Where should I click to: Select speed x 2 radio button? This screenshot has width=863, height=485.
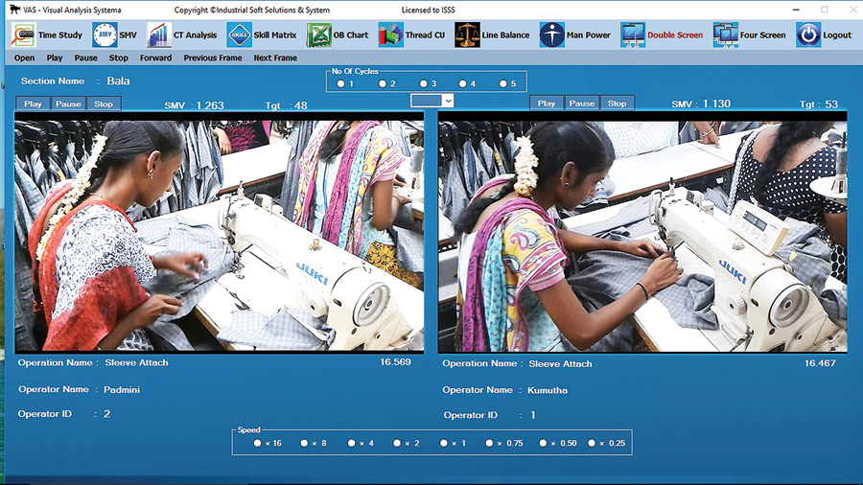coord(397,443)
